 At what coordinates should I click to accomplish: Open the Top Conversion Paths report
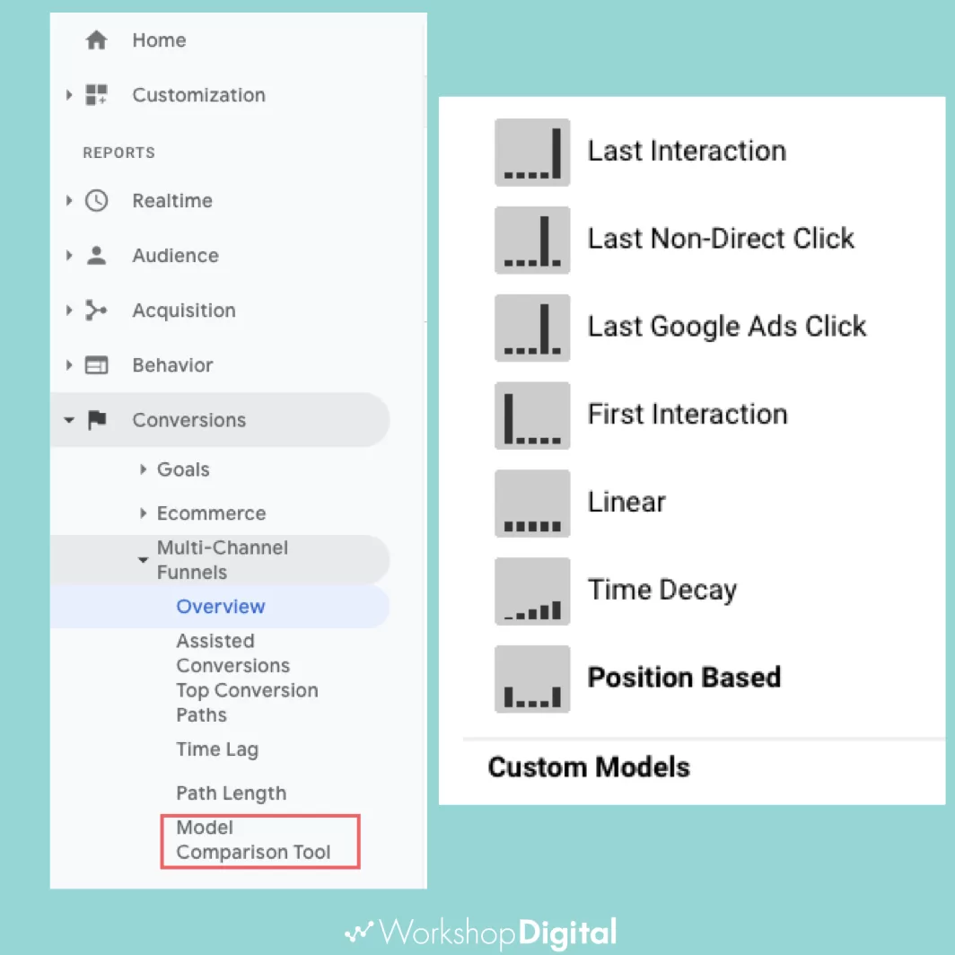(248, 702)
